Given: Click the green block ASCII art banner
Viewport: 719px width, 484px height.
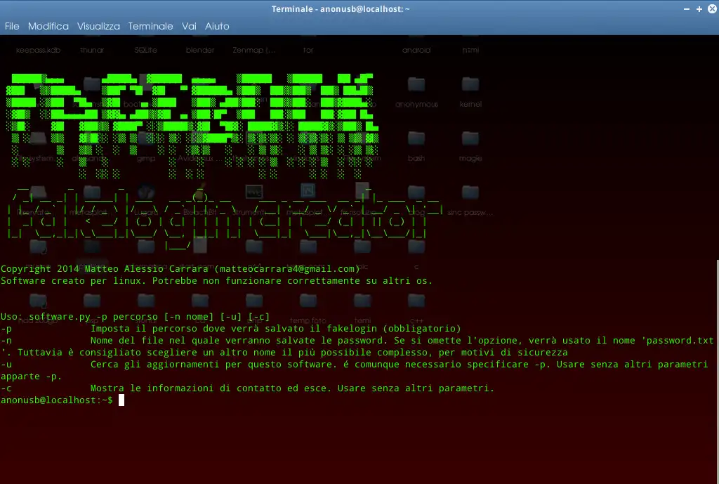Looking at the screenshot, I should pos(192,125).
